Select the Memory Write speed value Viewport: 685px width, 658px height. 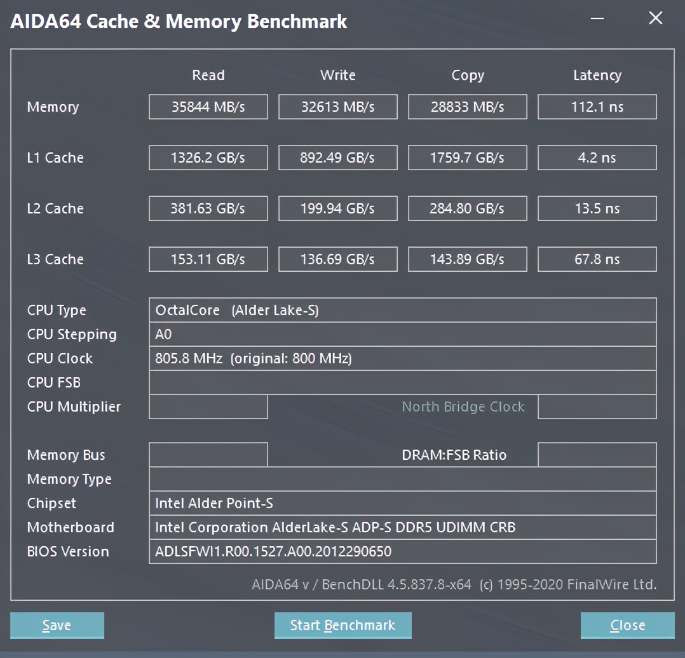pyautogui.click(x=337, y=107)
